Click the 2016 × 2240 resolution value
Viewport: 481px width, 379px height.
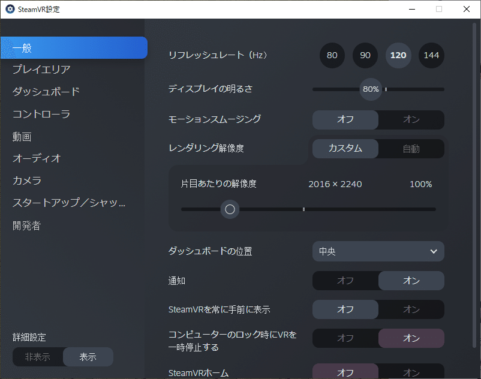[335, 184]
